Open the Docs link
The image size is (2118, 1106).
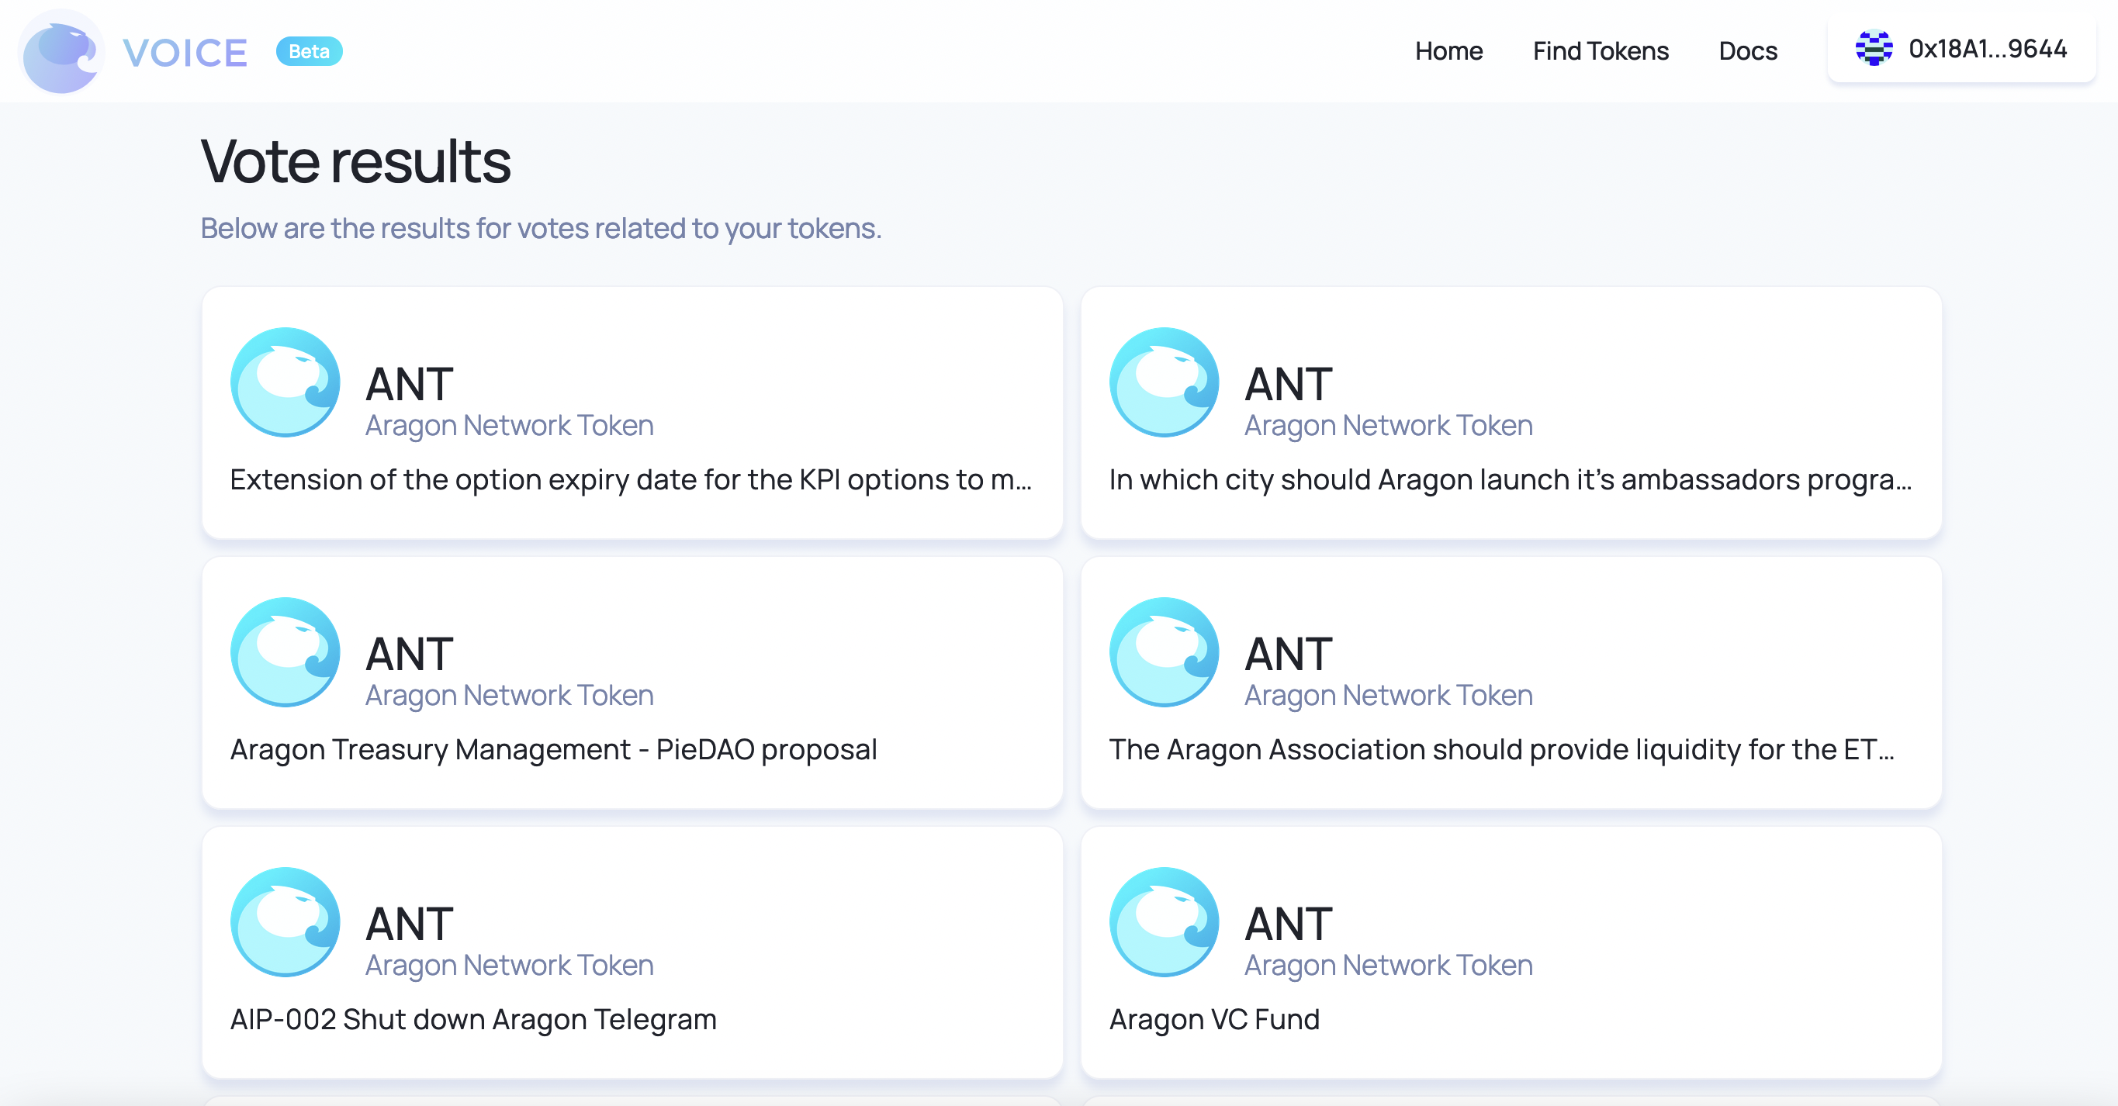click(x=1748, y=51)
